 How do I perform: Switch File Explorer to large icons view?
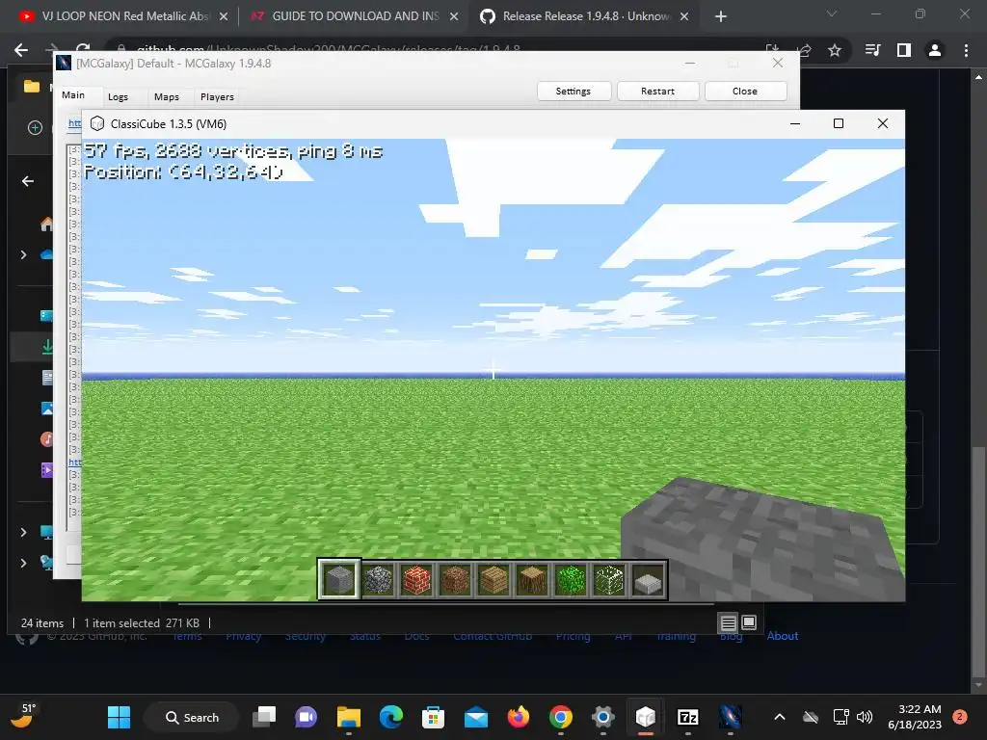[x=749, y=622]
